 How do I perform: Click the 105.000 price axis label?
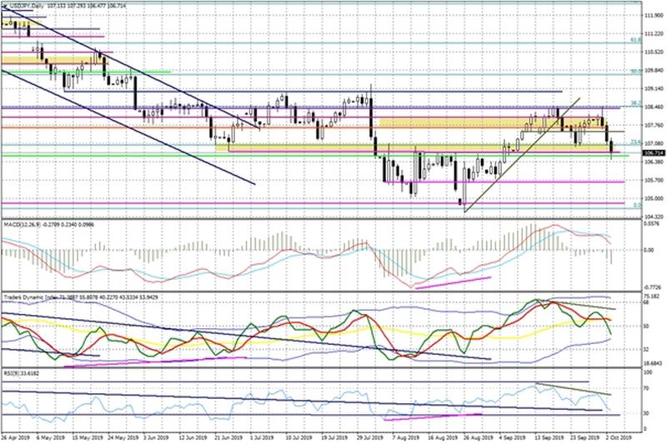tap(654, 199)
